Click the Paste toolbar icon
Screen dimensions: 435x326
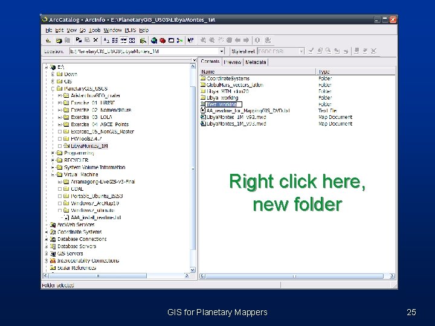(87, 40)
